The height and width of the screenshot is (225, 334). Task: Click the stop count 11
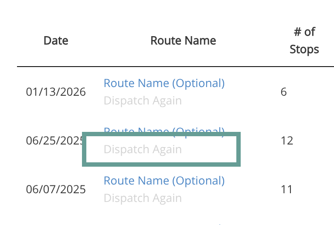pos(286,190)
